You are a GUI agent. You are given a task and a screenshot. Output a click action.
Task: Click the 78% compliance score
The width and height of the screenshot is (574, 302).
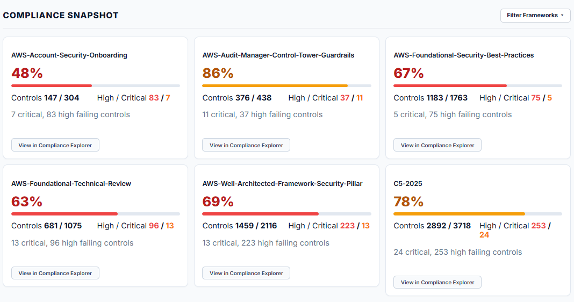coord(408,202)
